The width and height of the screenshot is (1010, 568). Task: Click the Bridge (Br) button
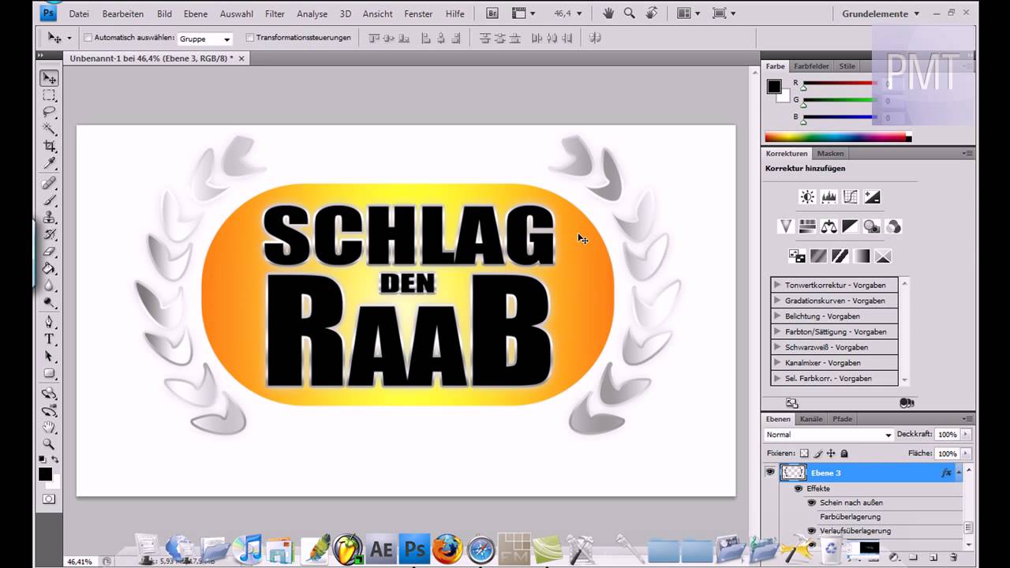pos(492,13)
